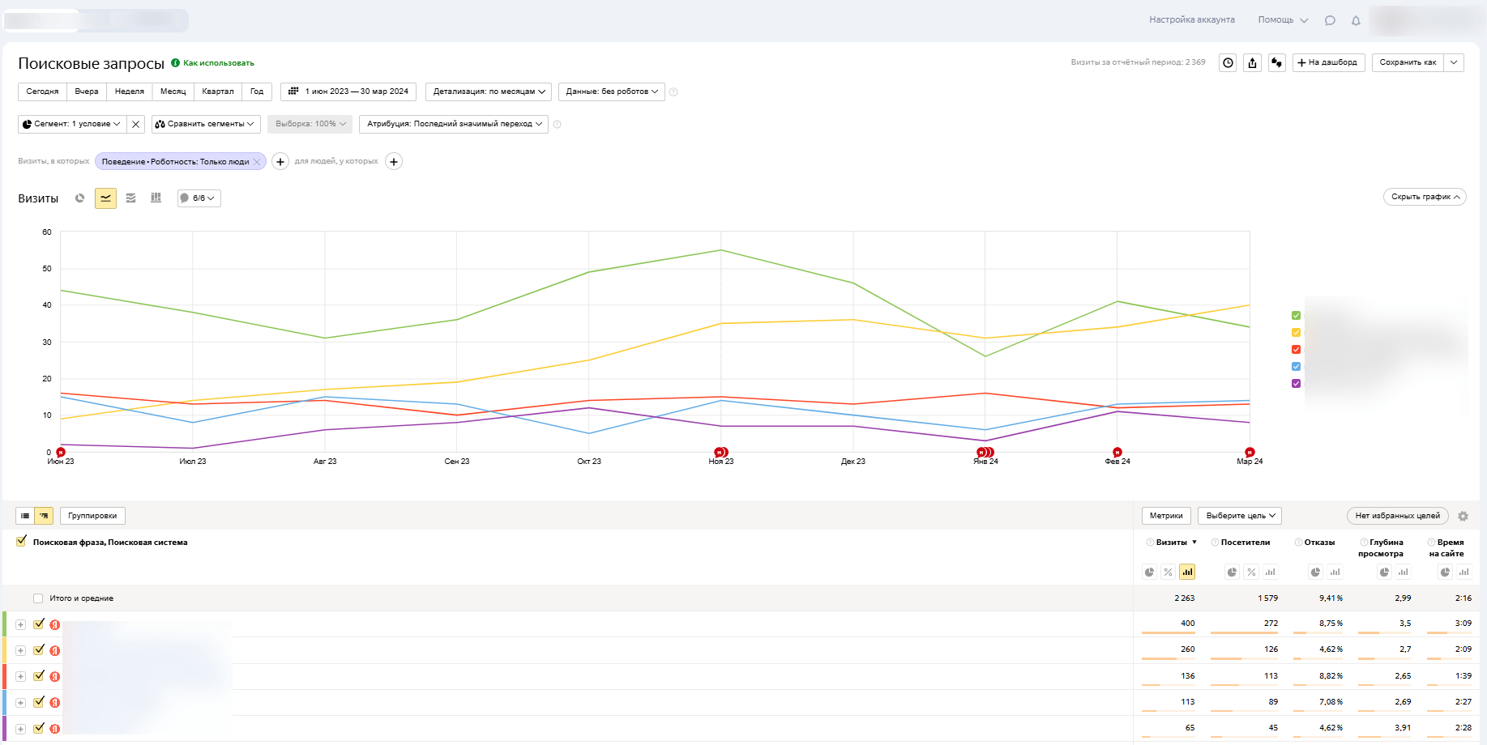1487x745 pixels.
Task: Toggle green legend checkbox beside the chart
Action: [x=1296, y=316]
